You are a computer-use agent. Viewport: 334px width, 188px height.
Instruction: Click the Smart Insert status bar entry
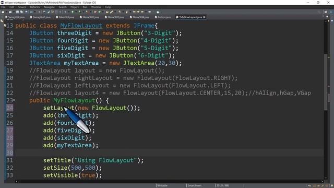coord(194,185)
